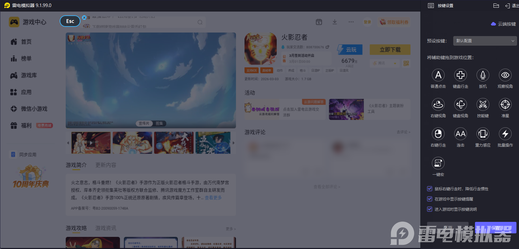Viewport: 519px width, 249px height.
Task: Expand the 腾讯 channel dropdown
Action: click(385, 63)
